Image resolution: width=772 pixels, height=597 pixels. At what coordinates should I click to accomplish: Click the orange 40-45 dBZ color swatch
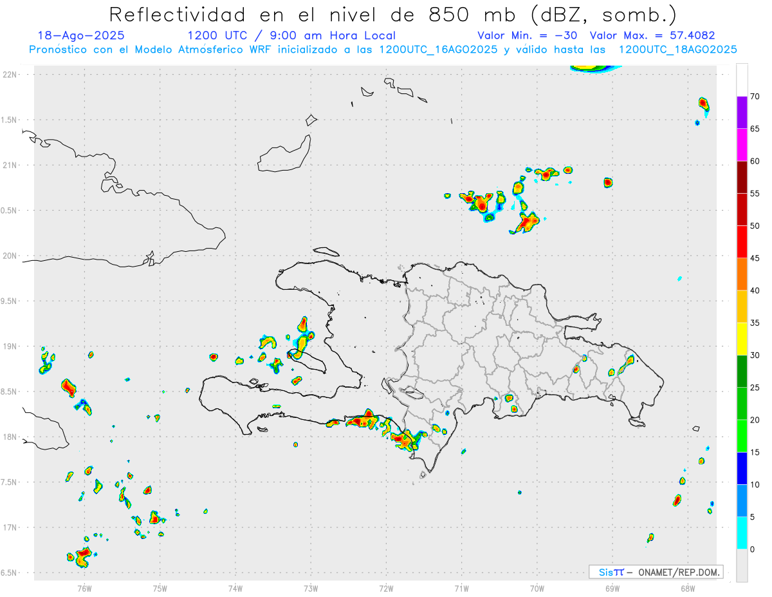click(x=742, y=274)
